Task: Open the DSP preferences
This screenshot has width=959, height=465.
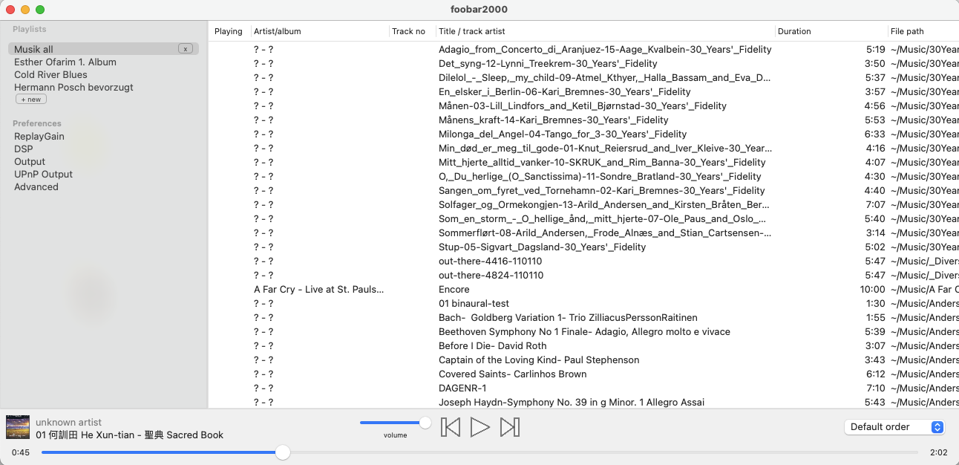Action: (22, 149)
